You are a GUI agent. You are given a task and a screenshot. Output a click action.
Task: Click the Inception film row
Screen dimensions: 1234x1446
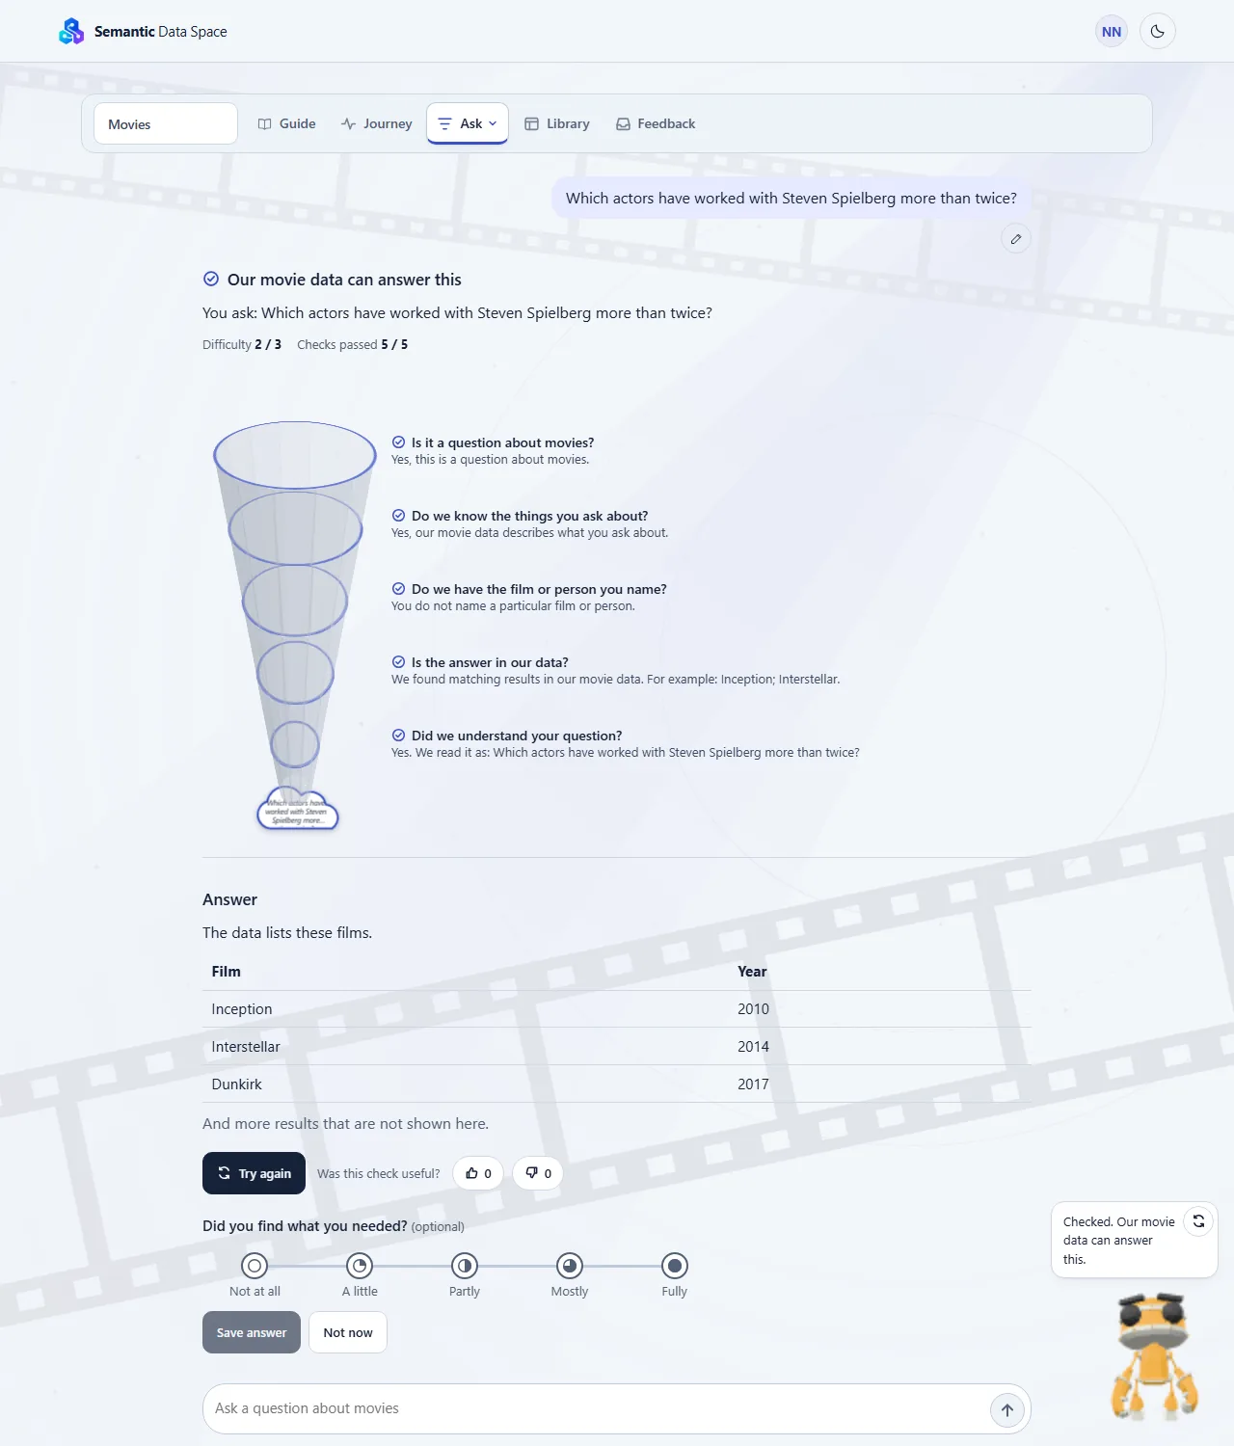617,1009
